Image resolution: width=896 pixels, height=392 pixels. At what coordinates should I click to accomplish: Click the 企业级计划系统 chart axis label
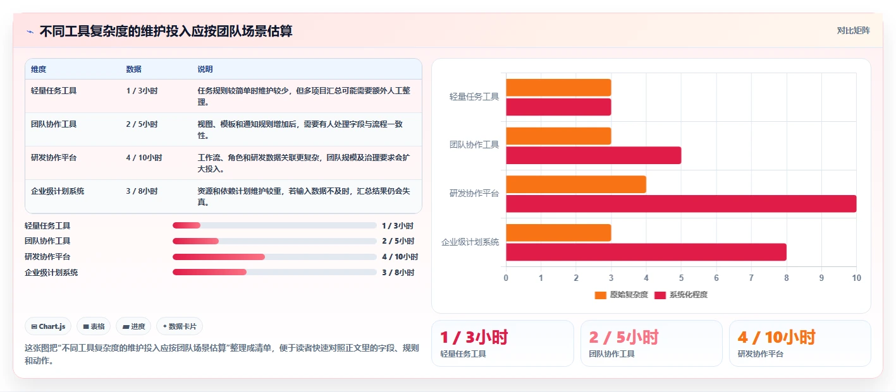(470, 242)
